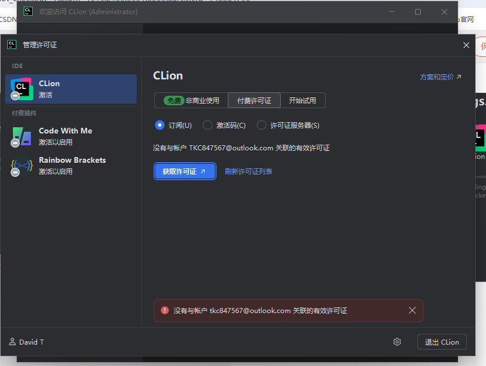Click the error banner message text

pos(260,310)
